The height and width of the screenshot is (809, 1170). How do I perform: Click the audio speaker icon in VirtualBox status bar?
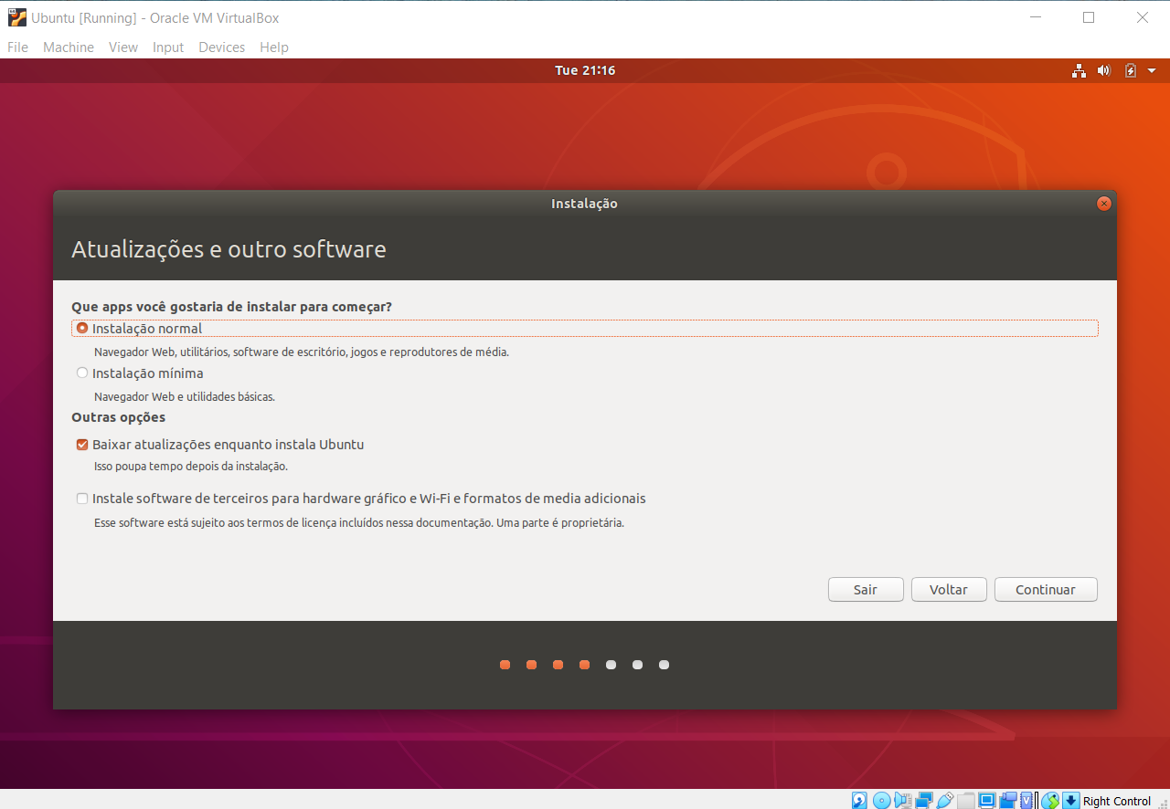coord(903,801)
